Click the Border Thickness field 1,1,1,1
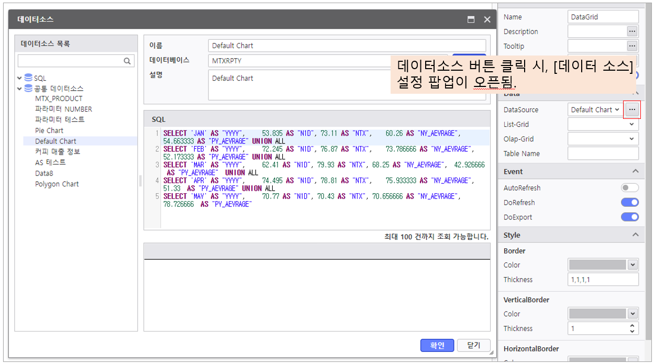This screenshot has width=655, height=364. (603, 280)
